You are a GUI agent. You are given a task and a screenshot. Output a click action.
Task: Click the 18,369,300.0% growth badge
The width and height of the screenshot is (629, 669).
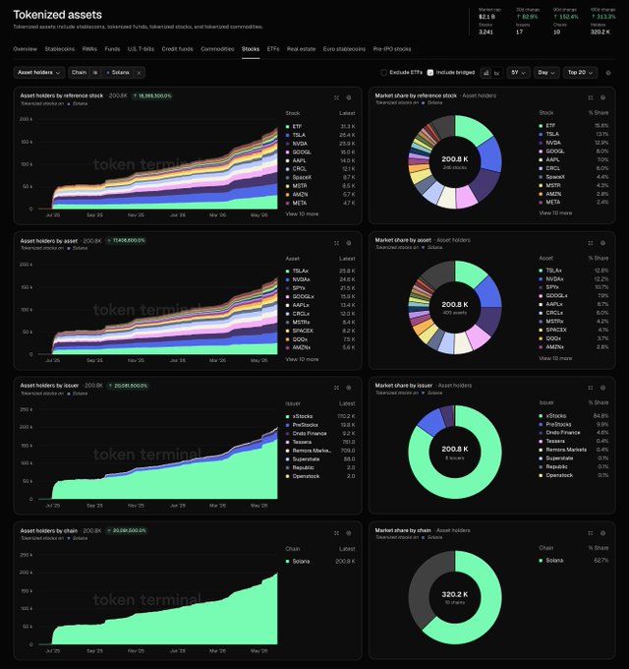tap(152, 96)
